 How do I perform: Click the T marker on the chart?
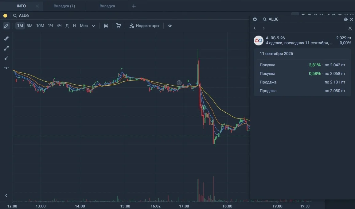(x=179, y=83)
